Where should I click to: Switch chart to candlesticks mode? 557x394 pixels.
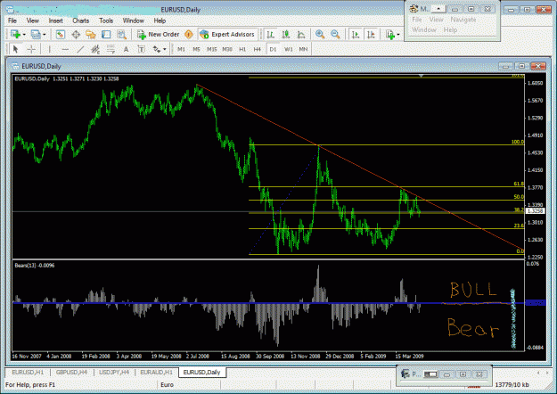285,35
